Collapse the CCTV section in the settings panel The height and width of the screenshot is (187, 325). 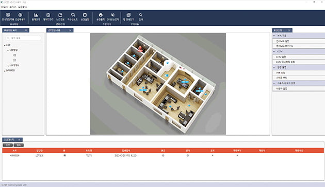pos(274,51)
